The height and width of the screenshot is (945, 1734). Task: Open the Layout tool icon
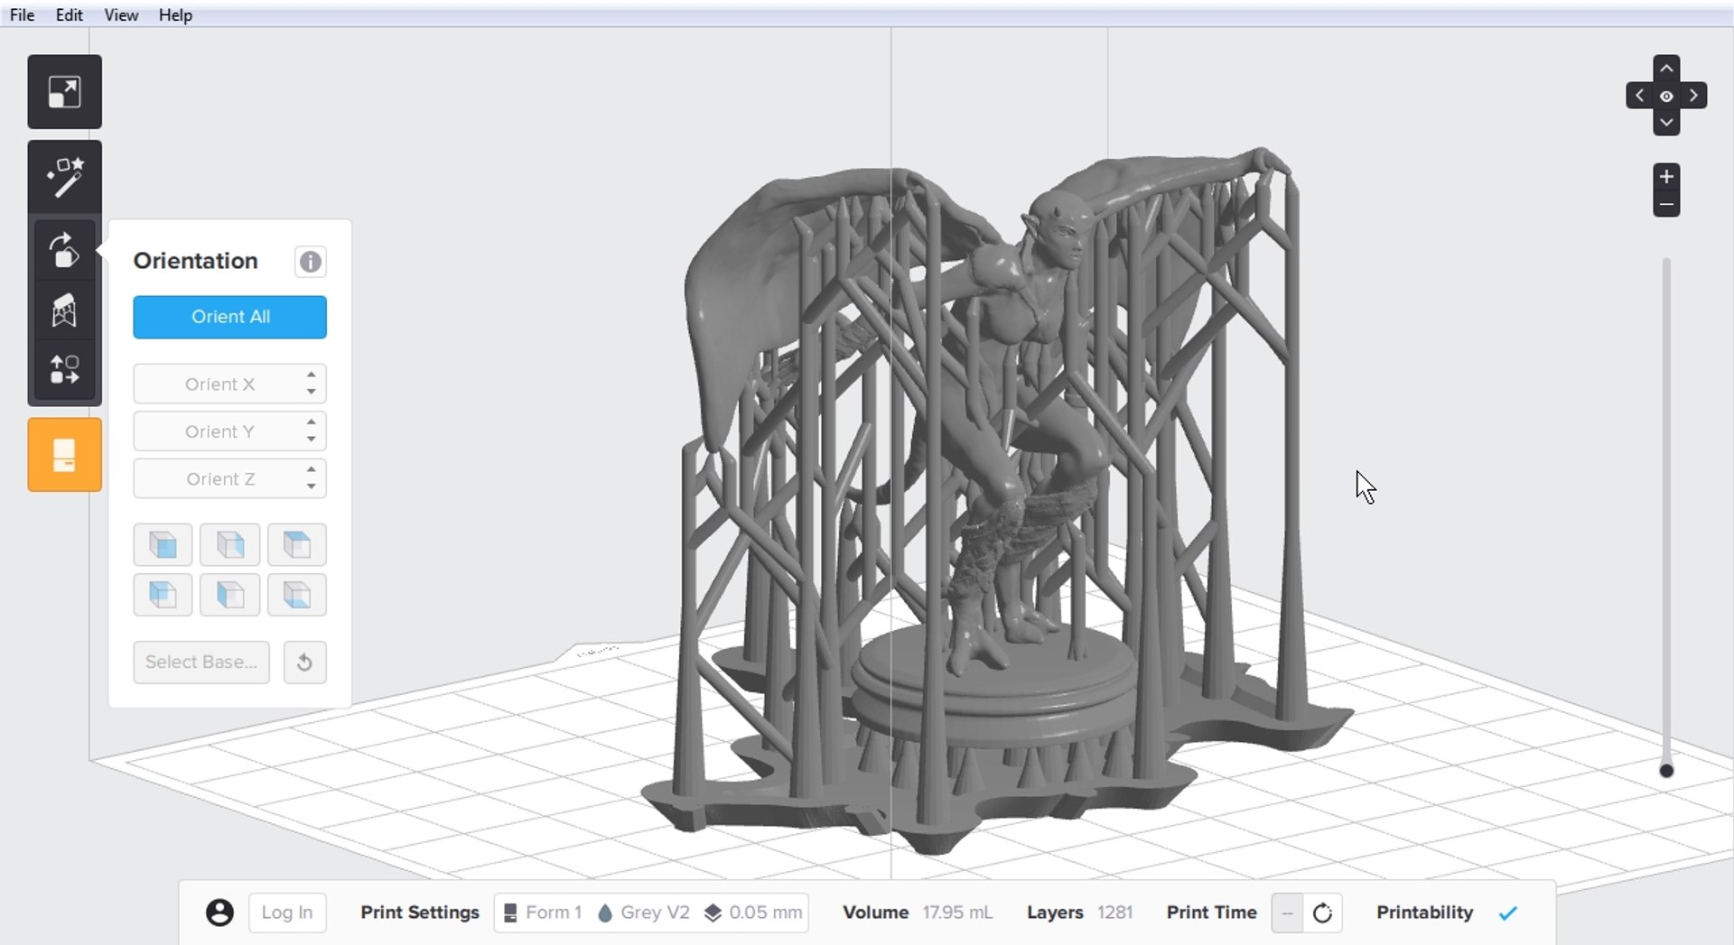tap(64, 369)
